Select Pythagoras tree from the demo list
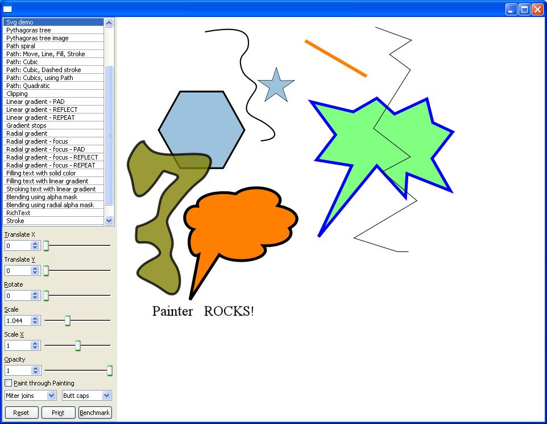 [28, 30]
